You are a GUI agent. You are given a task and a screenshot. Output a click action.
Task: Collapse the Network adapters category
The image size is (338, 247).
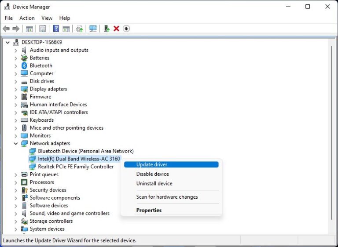click(16, 143)
